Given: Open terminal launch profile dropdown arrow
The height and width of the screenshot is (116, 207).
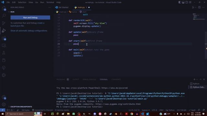Looking at the screenshot, I should (x=197, y=80).
